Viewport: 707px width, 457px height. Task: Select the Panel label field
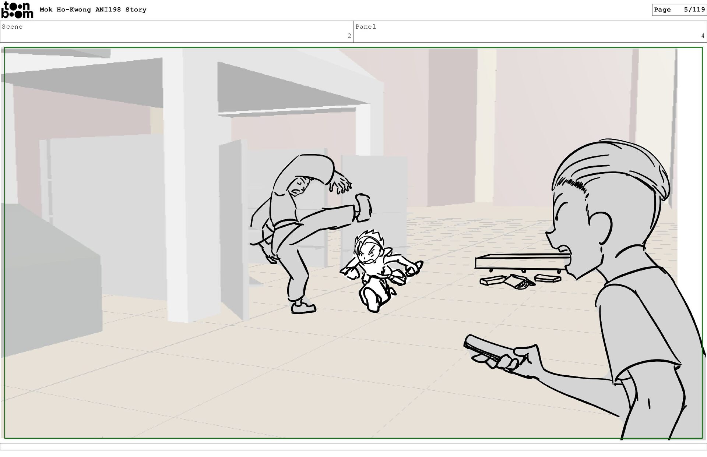[x=366, y=27]
